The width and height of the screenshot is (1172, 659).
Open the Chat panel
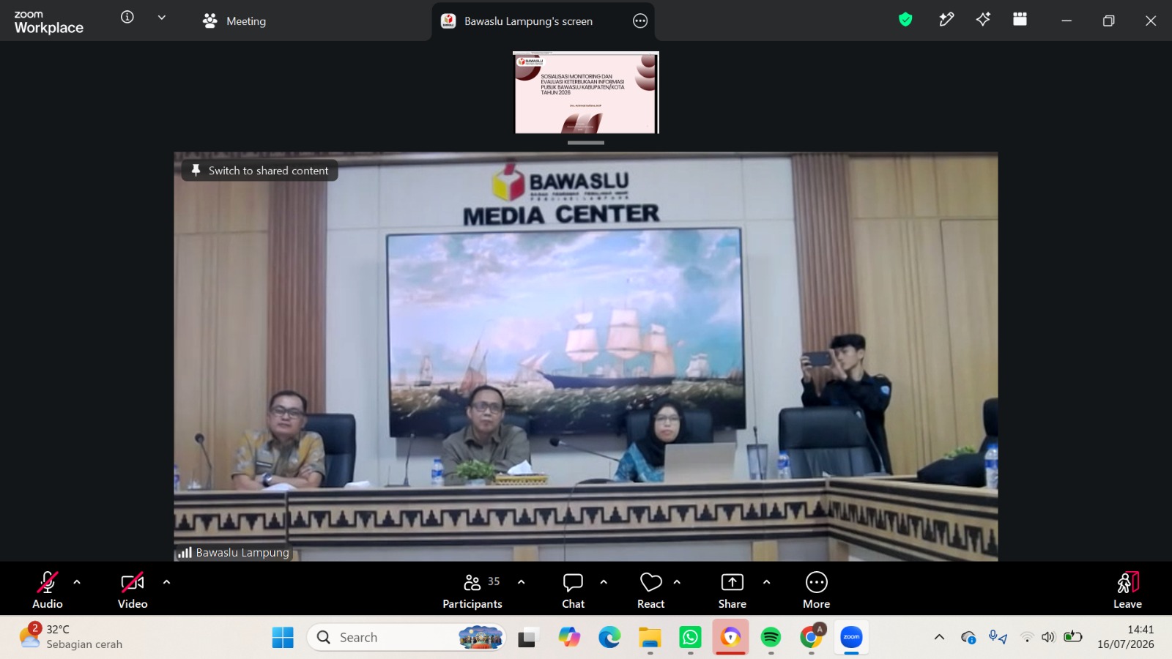coord(573,591)
